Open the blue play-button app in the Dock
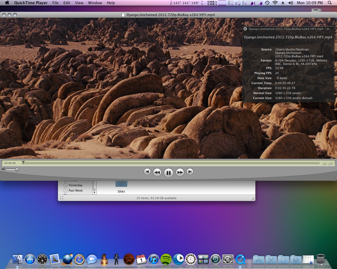Viewport: 337px width, 269px height. (179, 259)
